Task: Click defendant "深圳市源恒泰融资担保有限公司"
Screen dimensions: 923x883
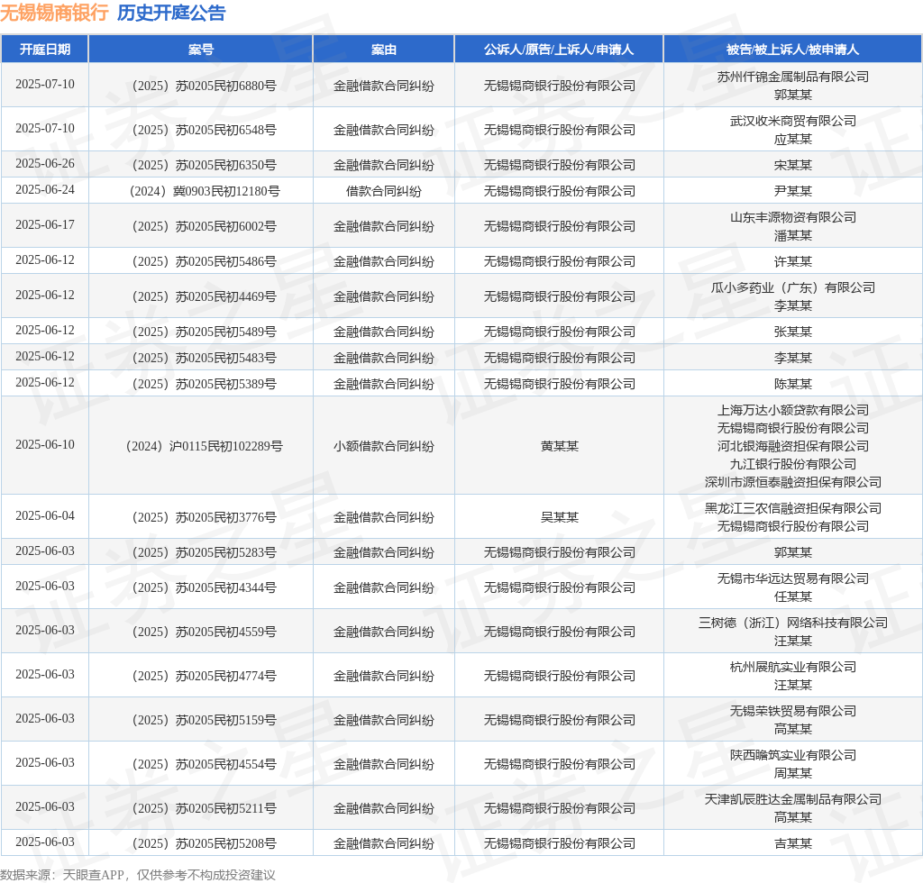Action: [x=793, y=483]
